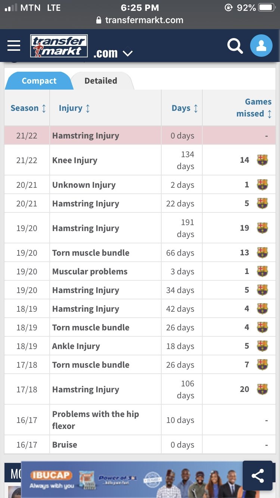Screen dimensions: 280x498
Task: Click the Transfermarkt logo
Action: tap(59, 46)
